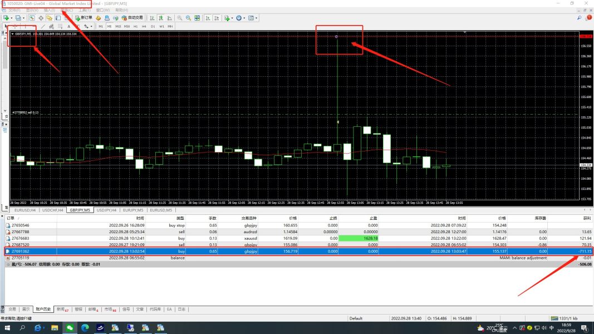Expand the Profiles dropdown arrow
Screen dimensions: 594x334
(x=23, y=18)
